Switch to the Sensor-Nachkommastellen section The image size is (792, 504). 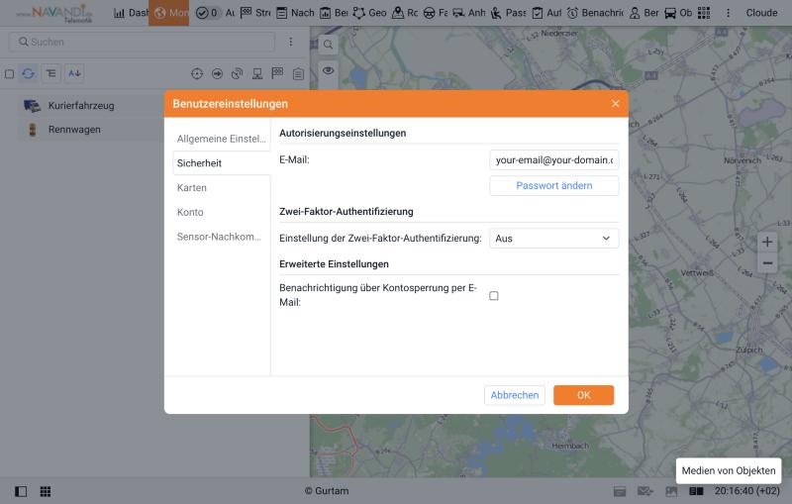(221, 237)
